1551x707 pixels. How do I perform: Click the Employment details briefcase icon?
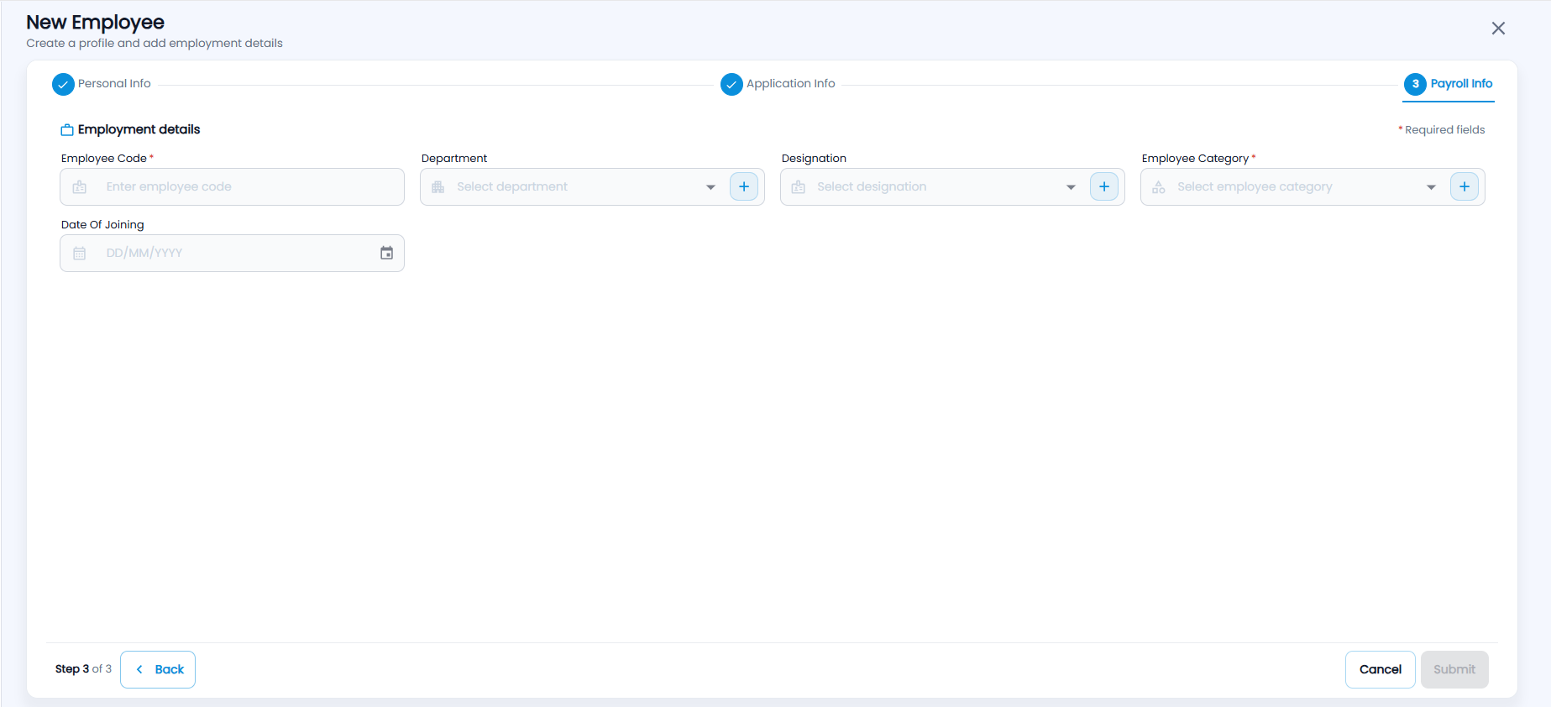click(x=67, y=130)
